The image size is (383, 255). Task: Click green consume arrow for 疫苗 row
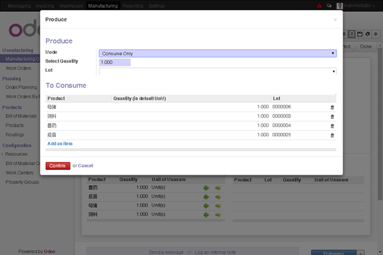click(x=206, y=197)
